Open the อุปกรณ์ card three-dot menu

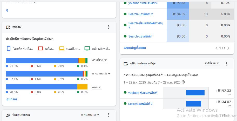109,27
